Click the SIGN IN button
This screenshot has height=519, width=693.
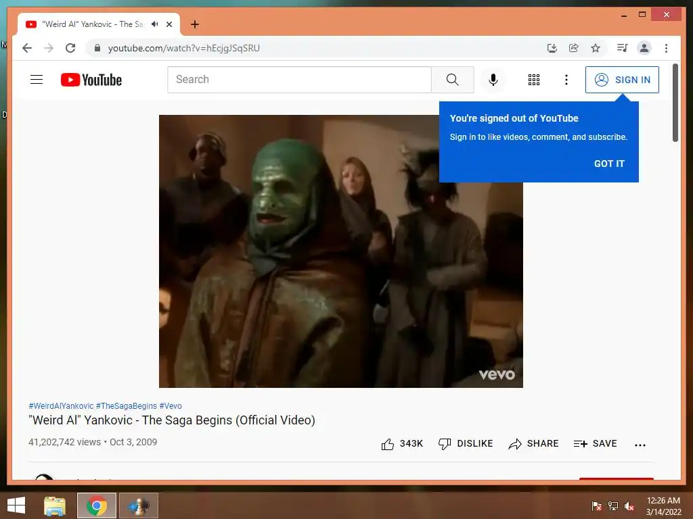coord(623,80)
